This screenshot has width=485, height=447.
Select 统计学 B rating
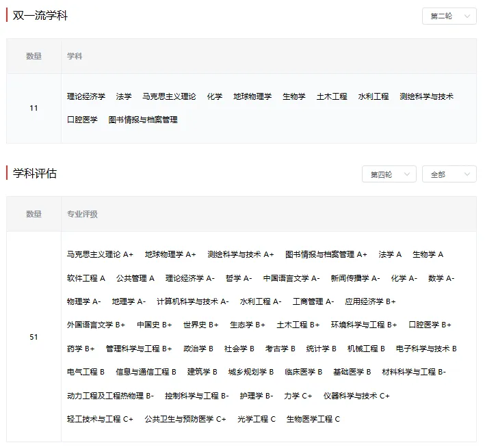[321, 349]
